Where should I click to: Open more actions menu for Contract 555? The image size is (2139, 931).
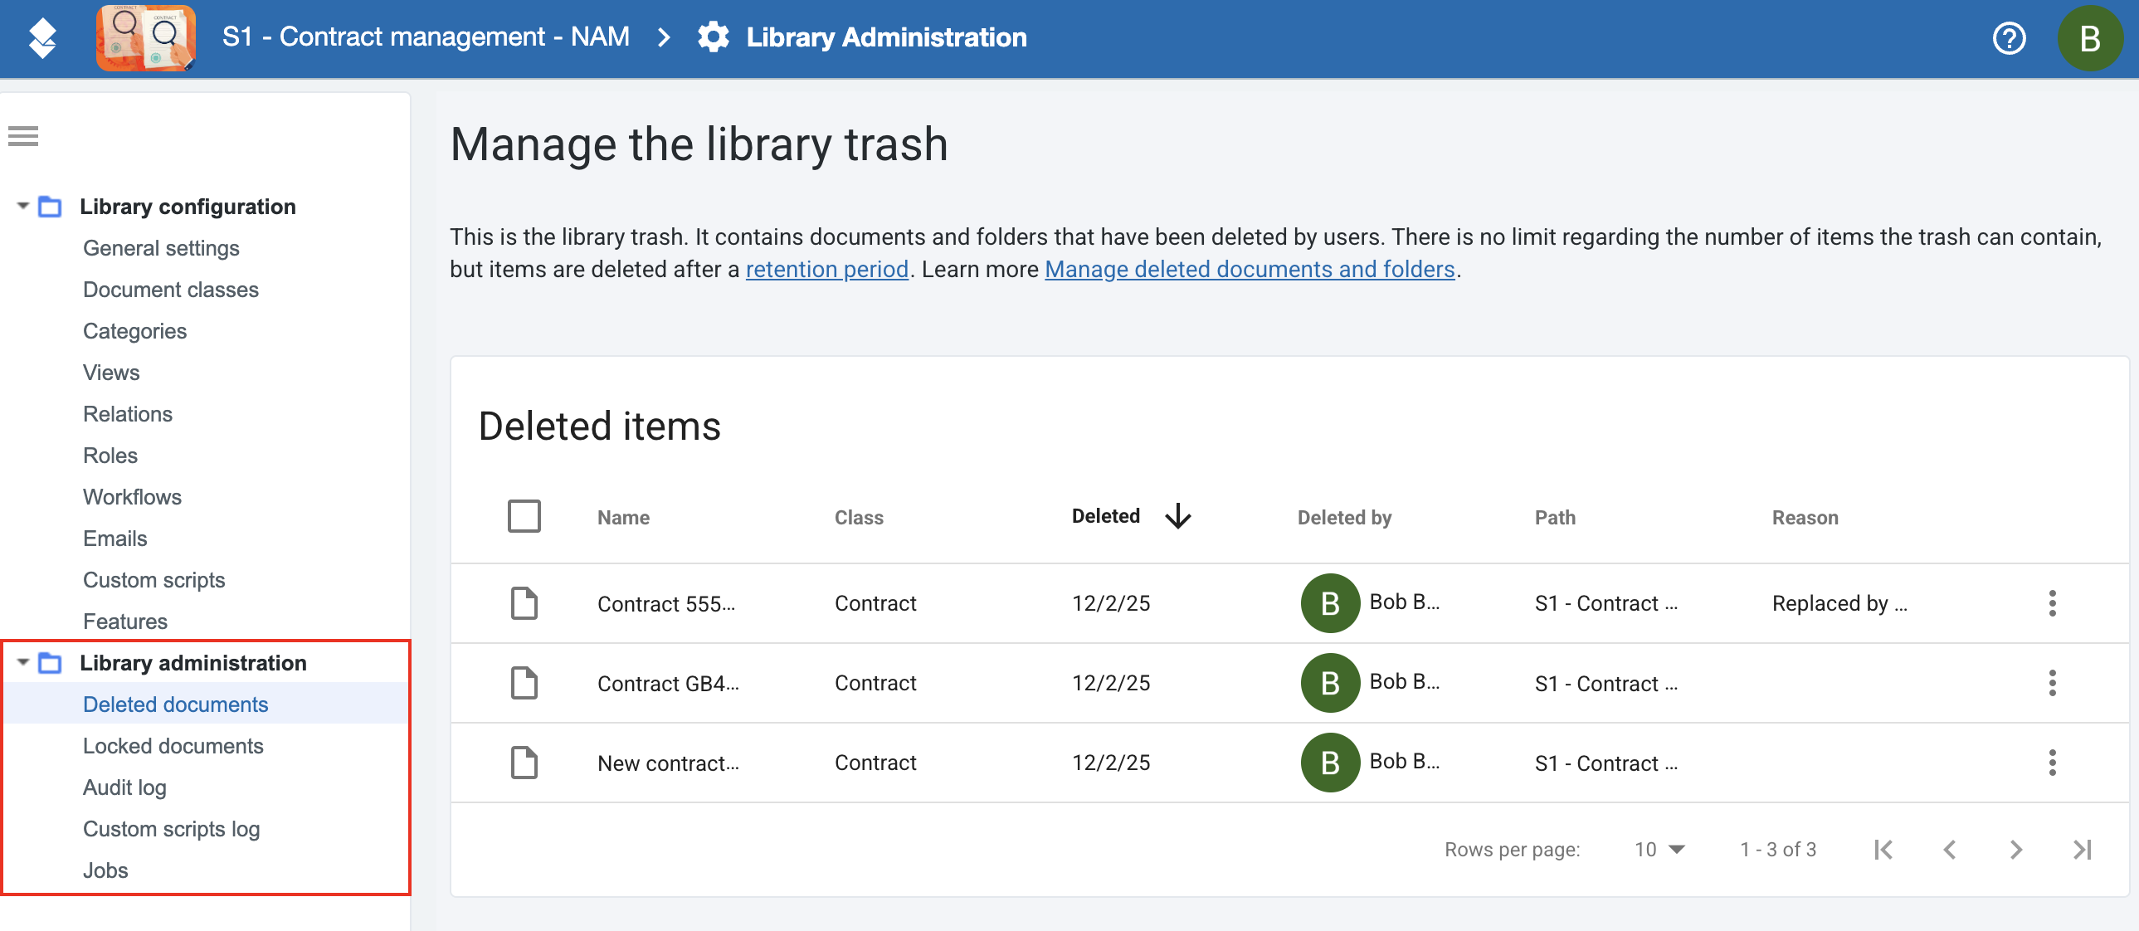pyautogui.click(x=2052, y=603)
